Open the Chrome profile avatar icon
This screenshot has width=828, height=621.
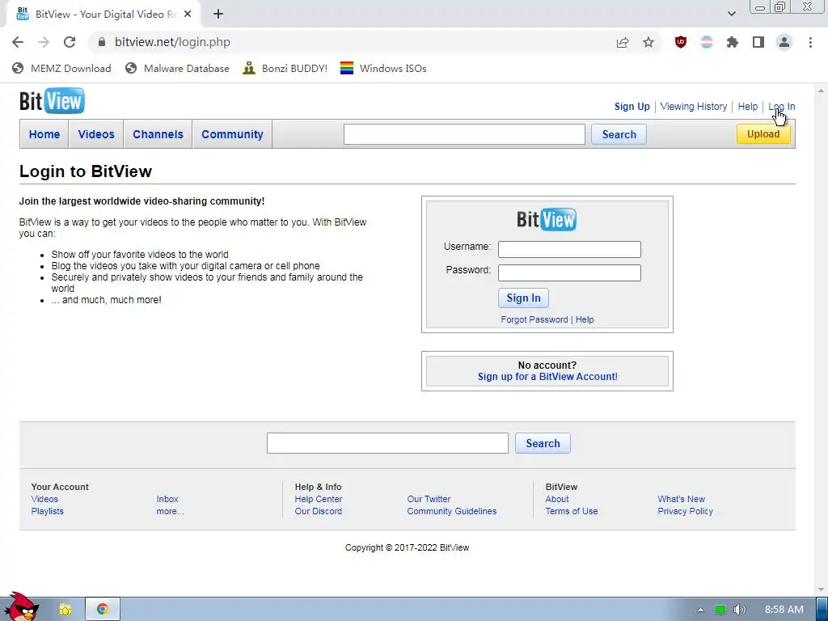point(784,42)
